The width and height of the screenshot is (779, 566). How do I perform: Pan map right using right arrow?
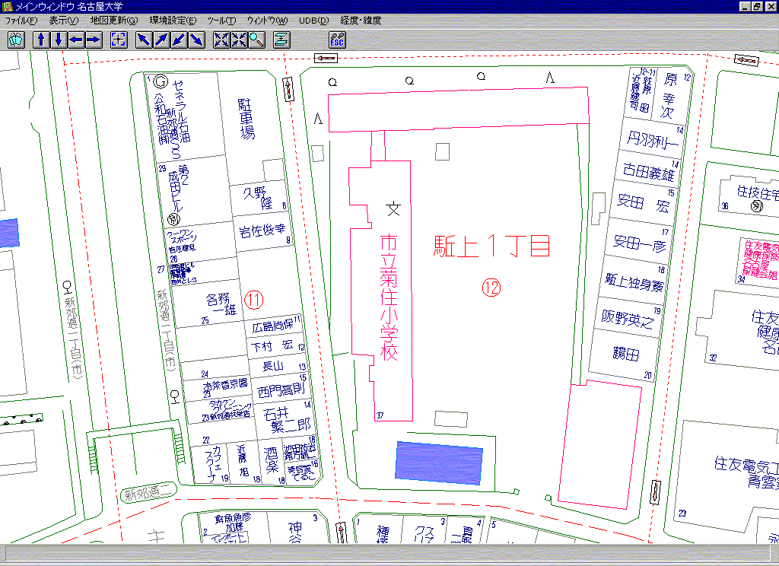click(93, 40)
